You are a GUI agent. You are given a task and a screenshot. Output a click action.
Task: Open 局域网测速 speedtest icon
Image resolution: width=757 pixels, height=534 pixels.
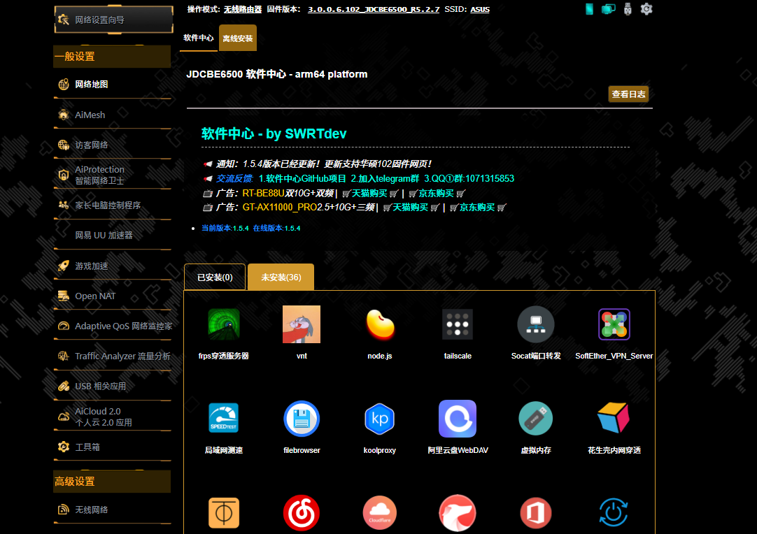223,418
